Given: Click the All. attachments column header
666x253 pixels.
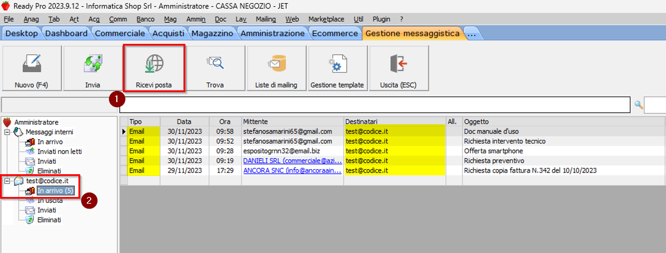Looking at the screenshot, I should [454, 121].
